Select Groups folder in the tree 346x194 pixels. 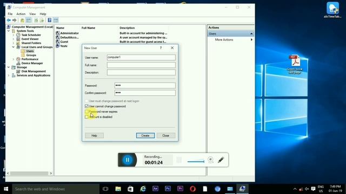tap(31, 55)
